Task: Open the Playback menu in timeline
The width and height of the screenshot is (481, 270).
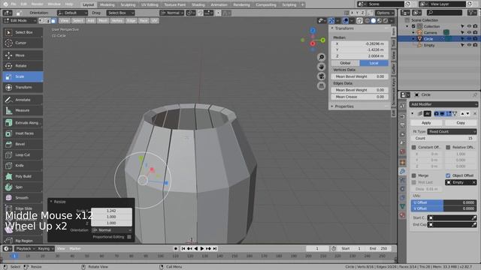Action: pos(25,248)
